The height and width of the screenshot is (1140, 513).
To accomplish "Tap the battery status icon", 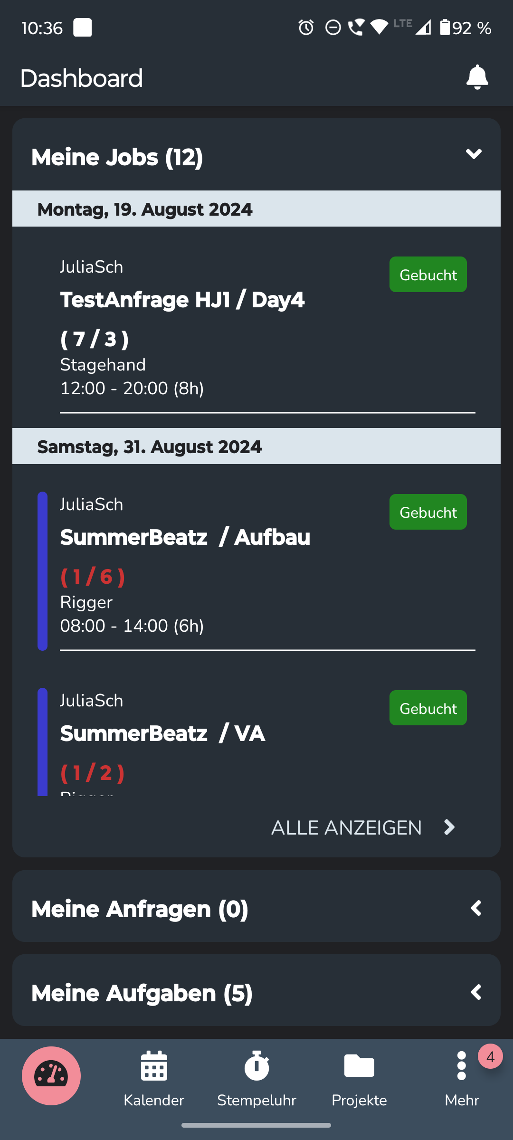I will (445, 28).
